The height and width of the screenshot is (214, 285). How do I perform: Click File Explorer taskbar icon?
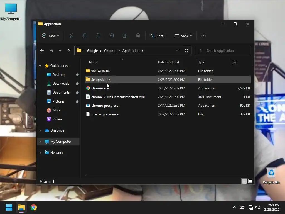[x=21, y=207]
